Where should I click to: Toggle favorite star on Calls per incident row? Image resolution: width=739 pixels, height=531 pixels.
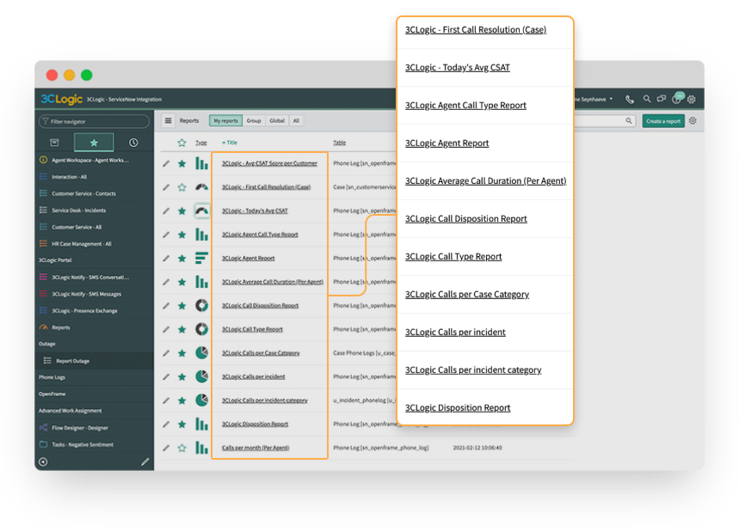pos(182,376)
